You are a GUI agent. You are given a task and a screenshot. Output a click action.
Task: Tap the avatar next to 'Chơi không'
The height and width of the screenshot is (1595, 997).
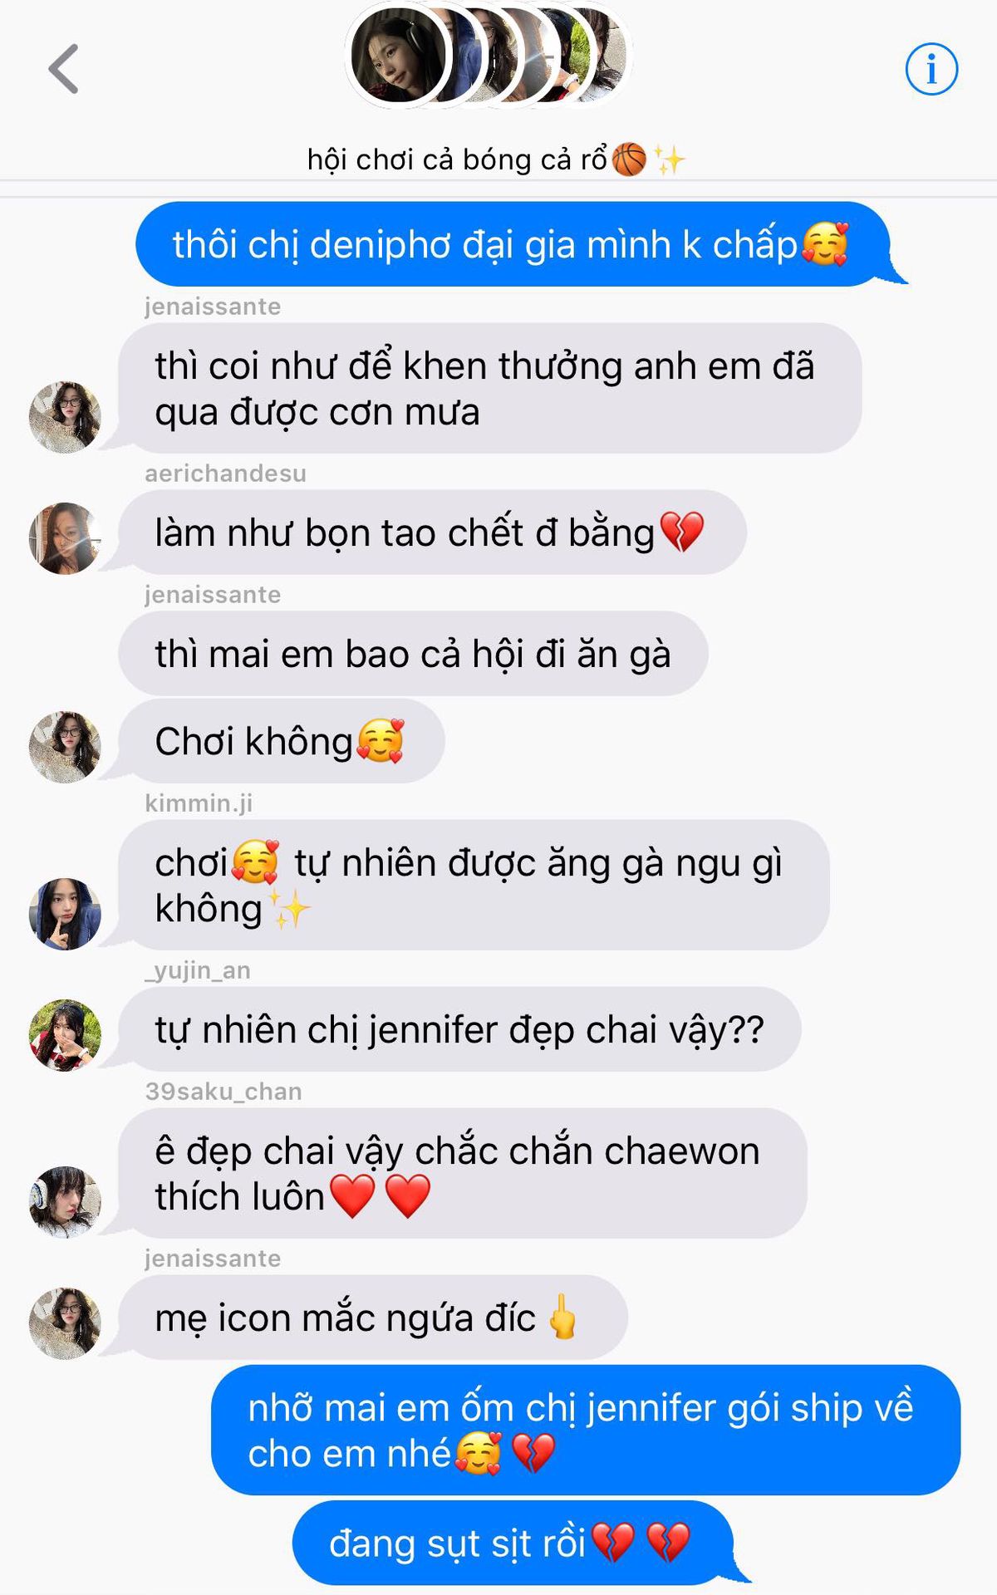pyautogui.click(x=65, y=747)
